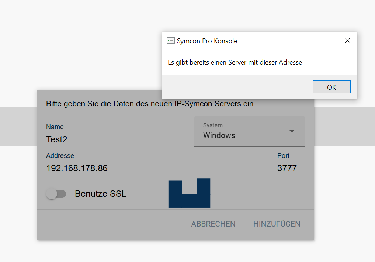This screenshot has height=262, width=375.
Task: Click the ABBRECHEN button
Action: tap(213, 224)
